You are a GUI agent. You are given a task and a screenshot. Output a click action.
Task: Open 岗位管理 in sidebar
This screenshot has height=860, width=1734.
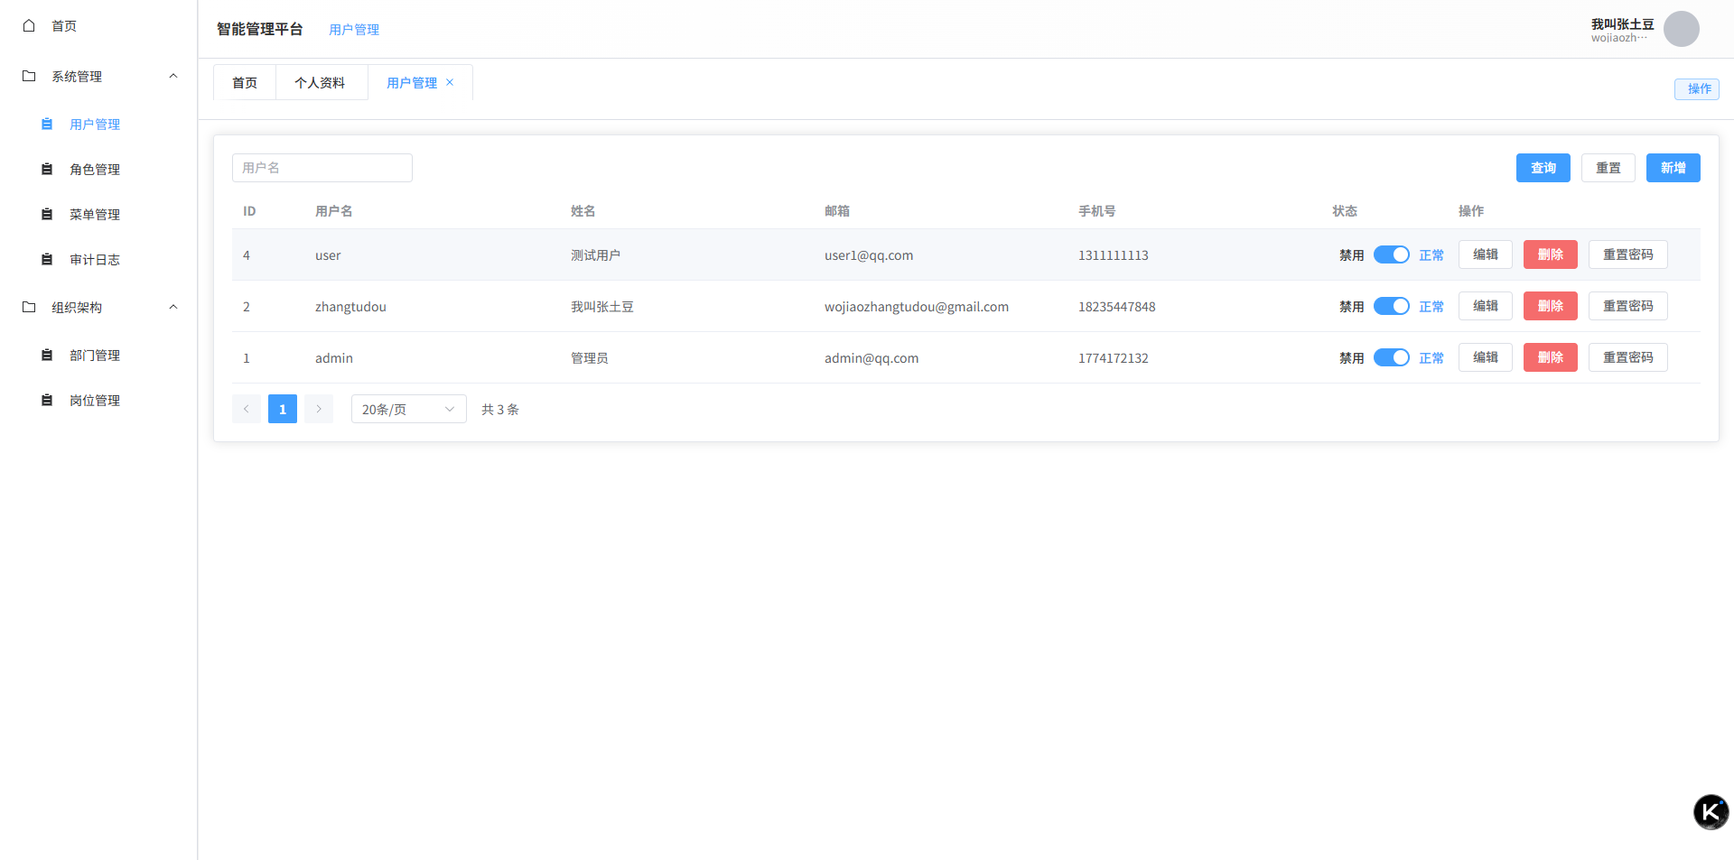(98, 400)
